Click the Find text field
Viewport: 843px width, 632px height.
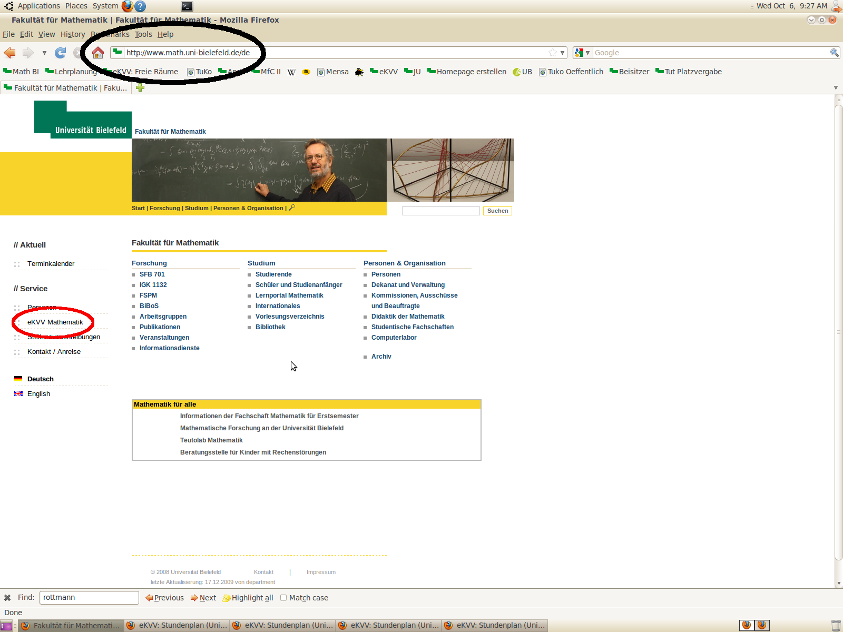pyautogui.click(x=89, y=598)
